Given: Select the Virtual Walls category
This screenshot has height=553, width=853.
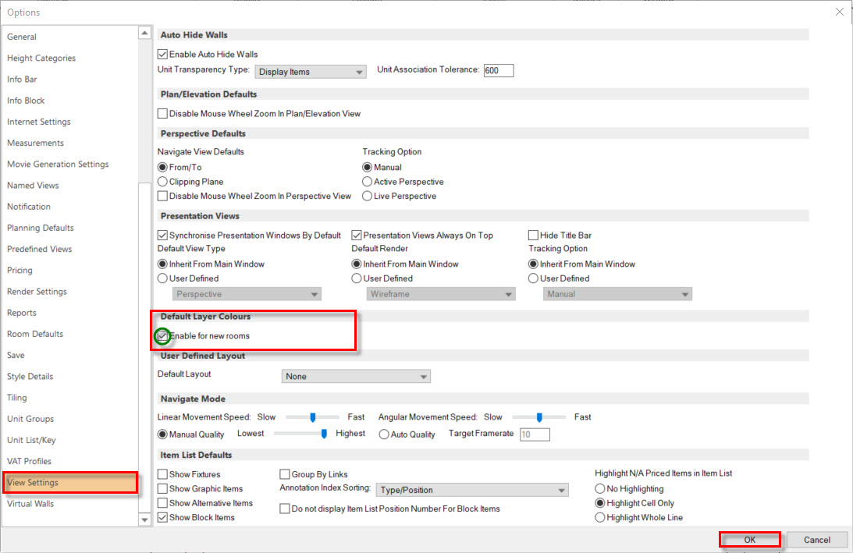Looking at the screenshot, I should [31, 504].
